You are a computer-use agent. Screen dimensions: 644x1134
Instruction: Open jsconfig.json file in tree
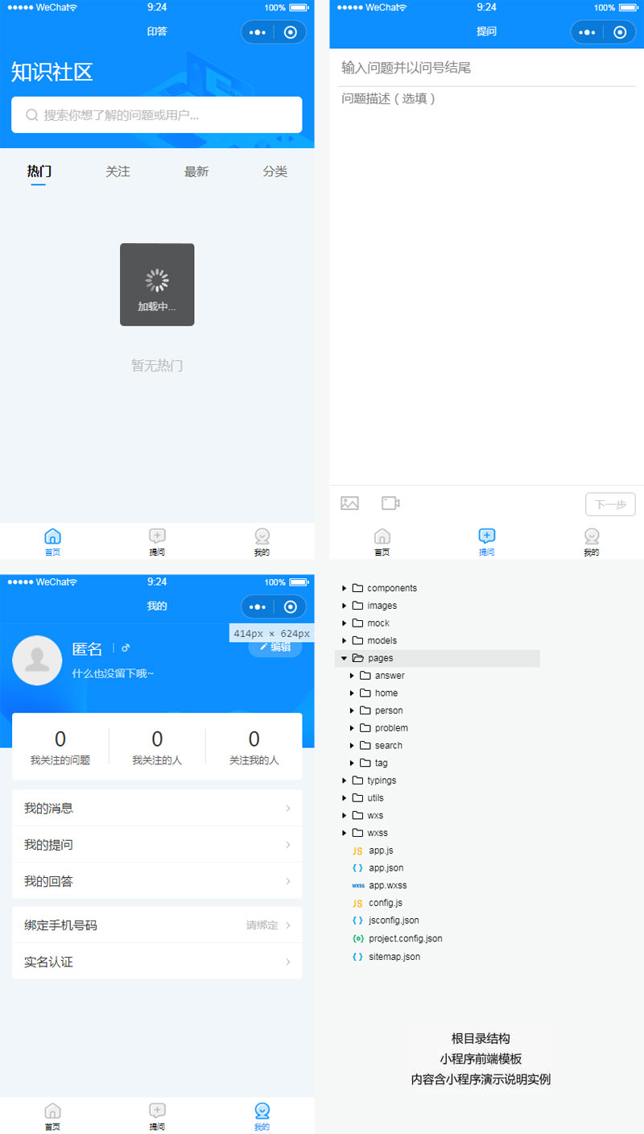pyautogui.click(x=385, y=921)
